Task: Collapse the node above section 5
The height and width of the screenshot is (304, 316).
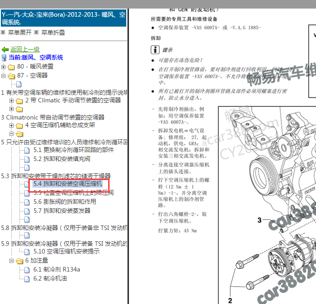Action: click(11, 134)
